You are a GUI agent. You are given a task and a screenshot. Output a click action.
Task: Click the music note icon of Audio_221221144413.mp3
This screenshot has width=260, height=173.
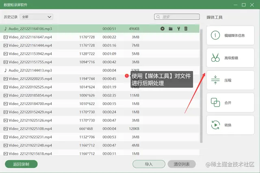tap(6, 70)
